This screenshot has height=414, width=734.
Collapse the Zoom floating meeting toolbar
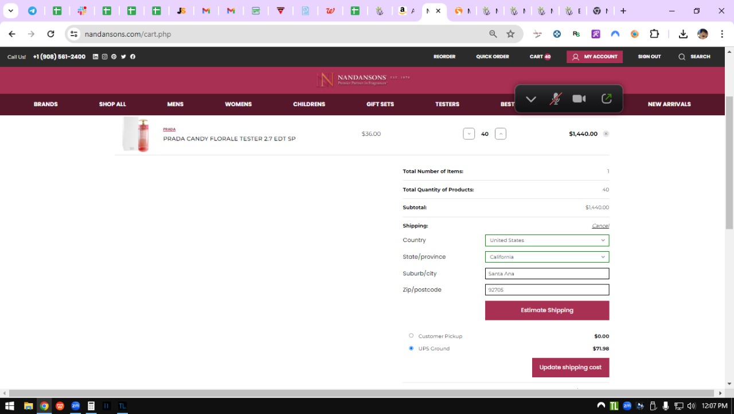(530, 99)
